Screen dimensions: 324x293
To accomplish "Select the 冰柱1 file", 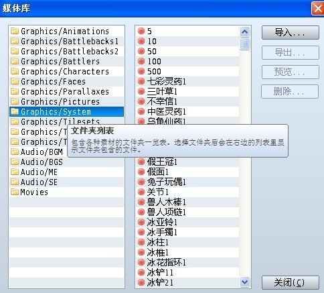I will (x=187, y=242).
